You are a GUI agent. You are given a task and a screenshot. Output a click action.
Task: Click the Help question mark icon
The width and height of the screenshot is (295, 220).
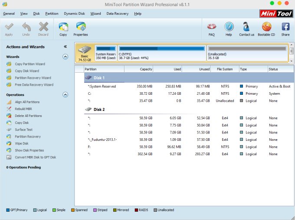point(229,27)
